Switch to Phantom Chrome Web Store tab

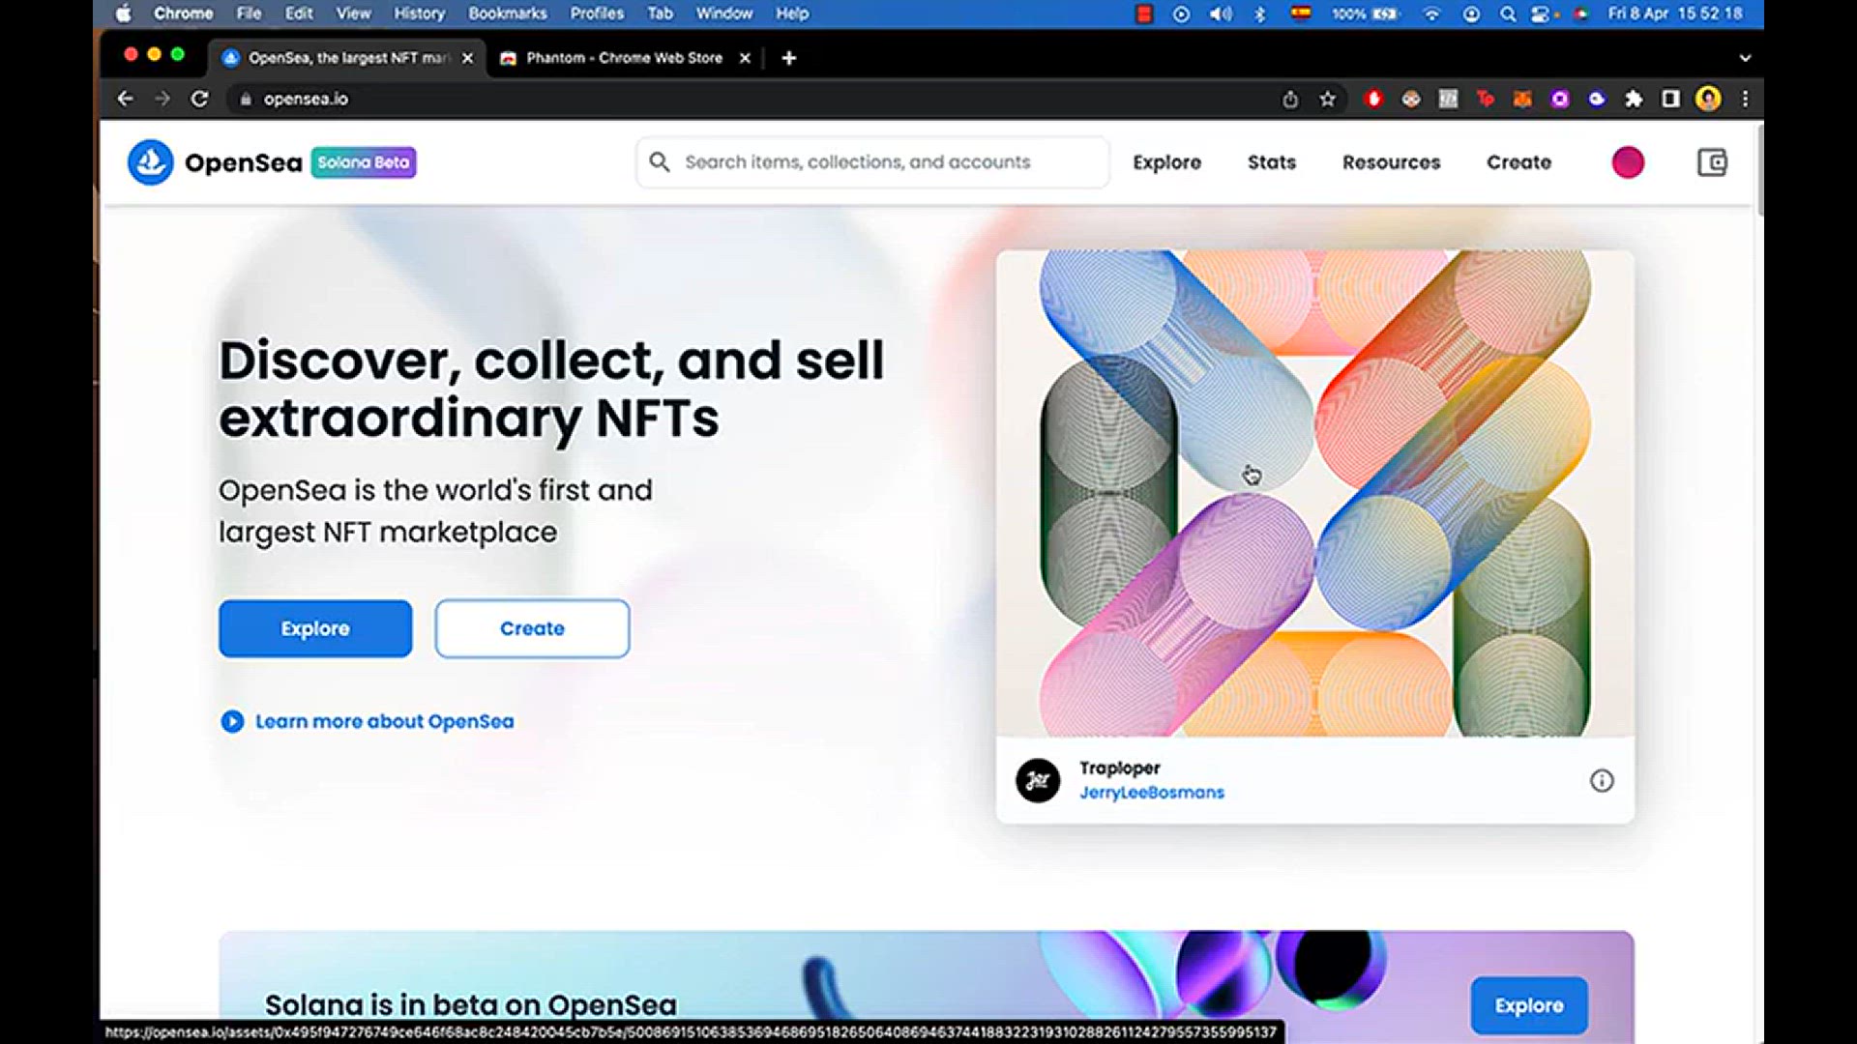tap(624, 58)
